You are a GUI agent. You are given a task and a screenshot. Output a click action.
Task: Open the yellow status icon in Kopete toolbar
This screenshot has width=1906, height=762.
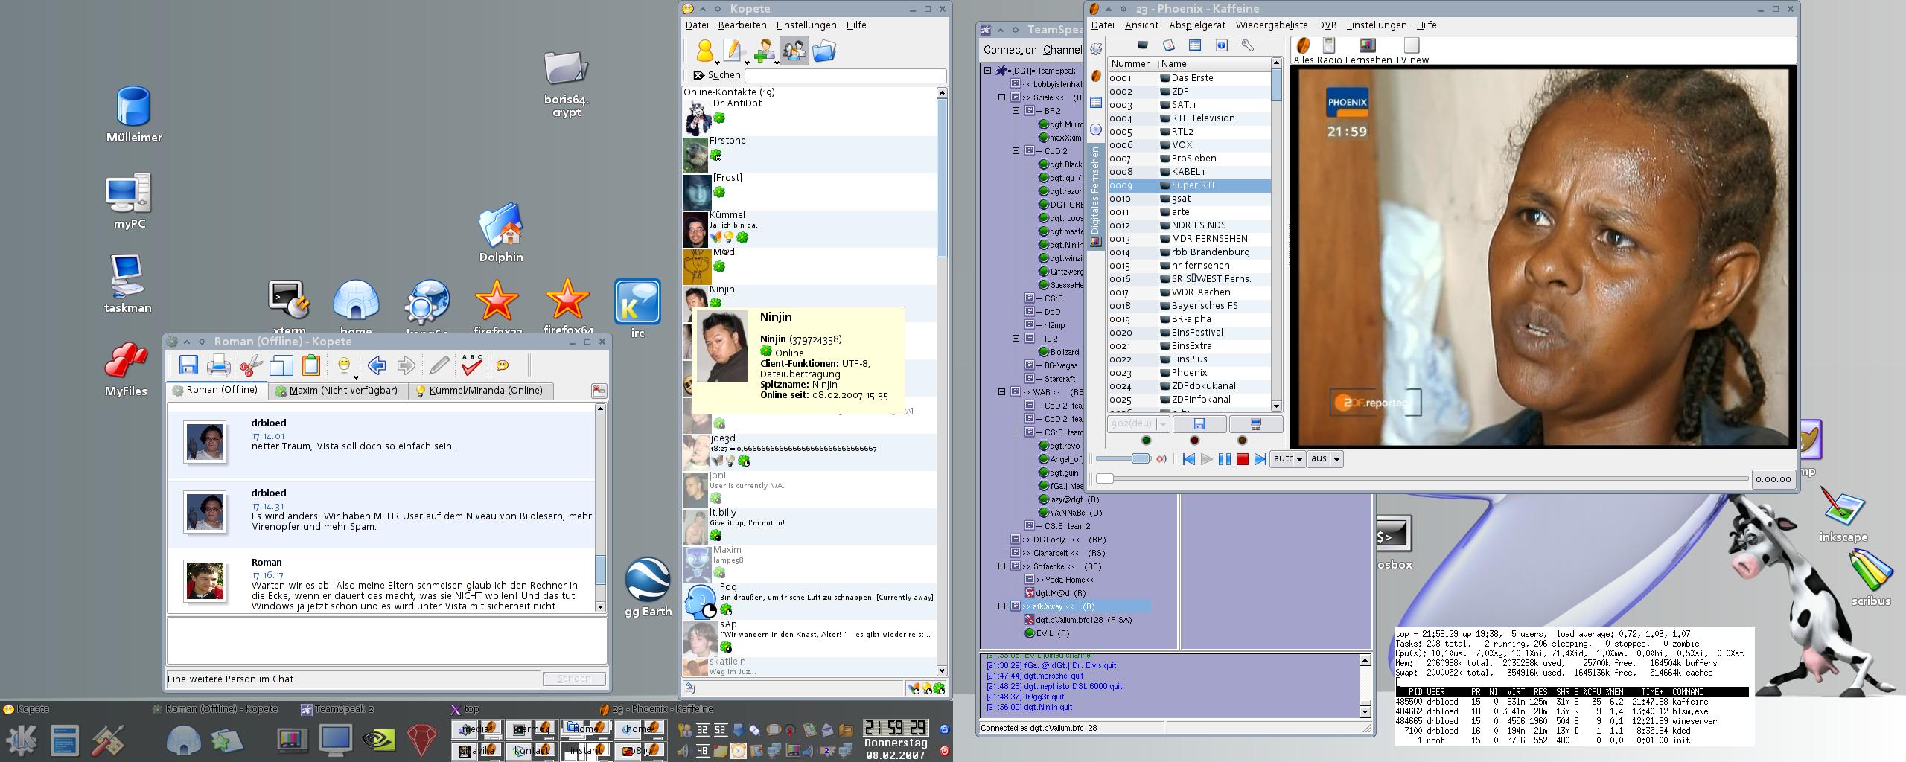[704, 51]
